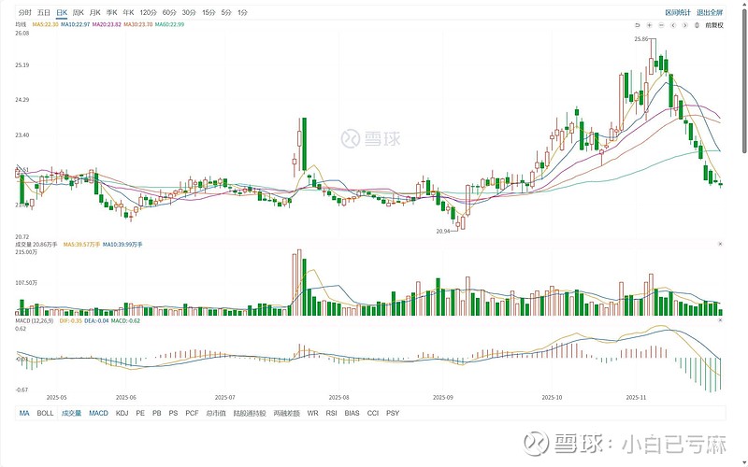
Task: Open the 前复权 price adjustment dropdown
Action: 714,25
